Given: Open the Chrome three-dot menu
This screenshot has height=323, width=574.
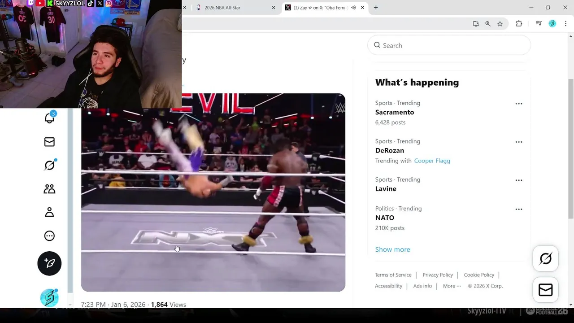Looking at the screenshot, I should tap(565, 24).
